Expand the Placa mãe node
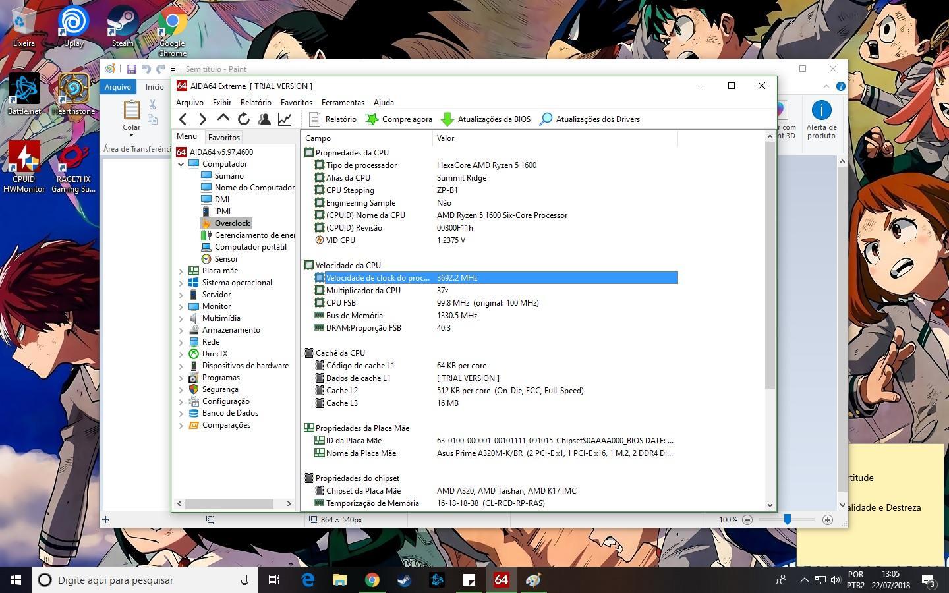 click(x=181, y=271)
